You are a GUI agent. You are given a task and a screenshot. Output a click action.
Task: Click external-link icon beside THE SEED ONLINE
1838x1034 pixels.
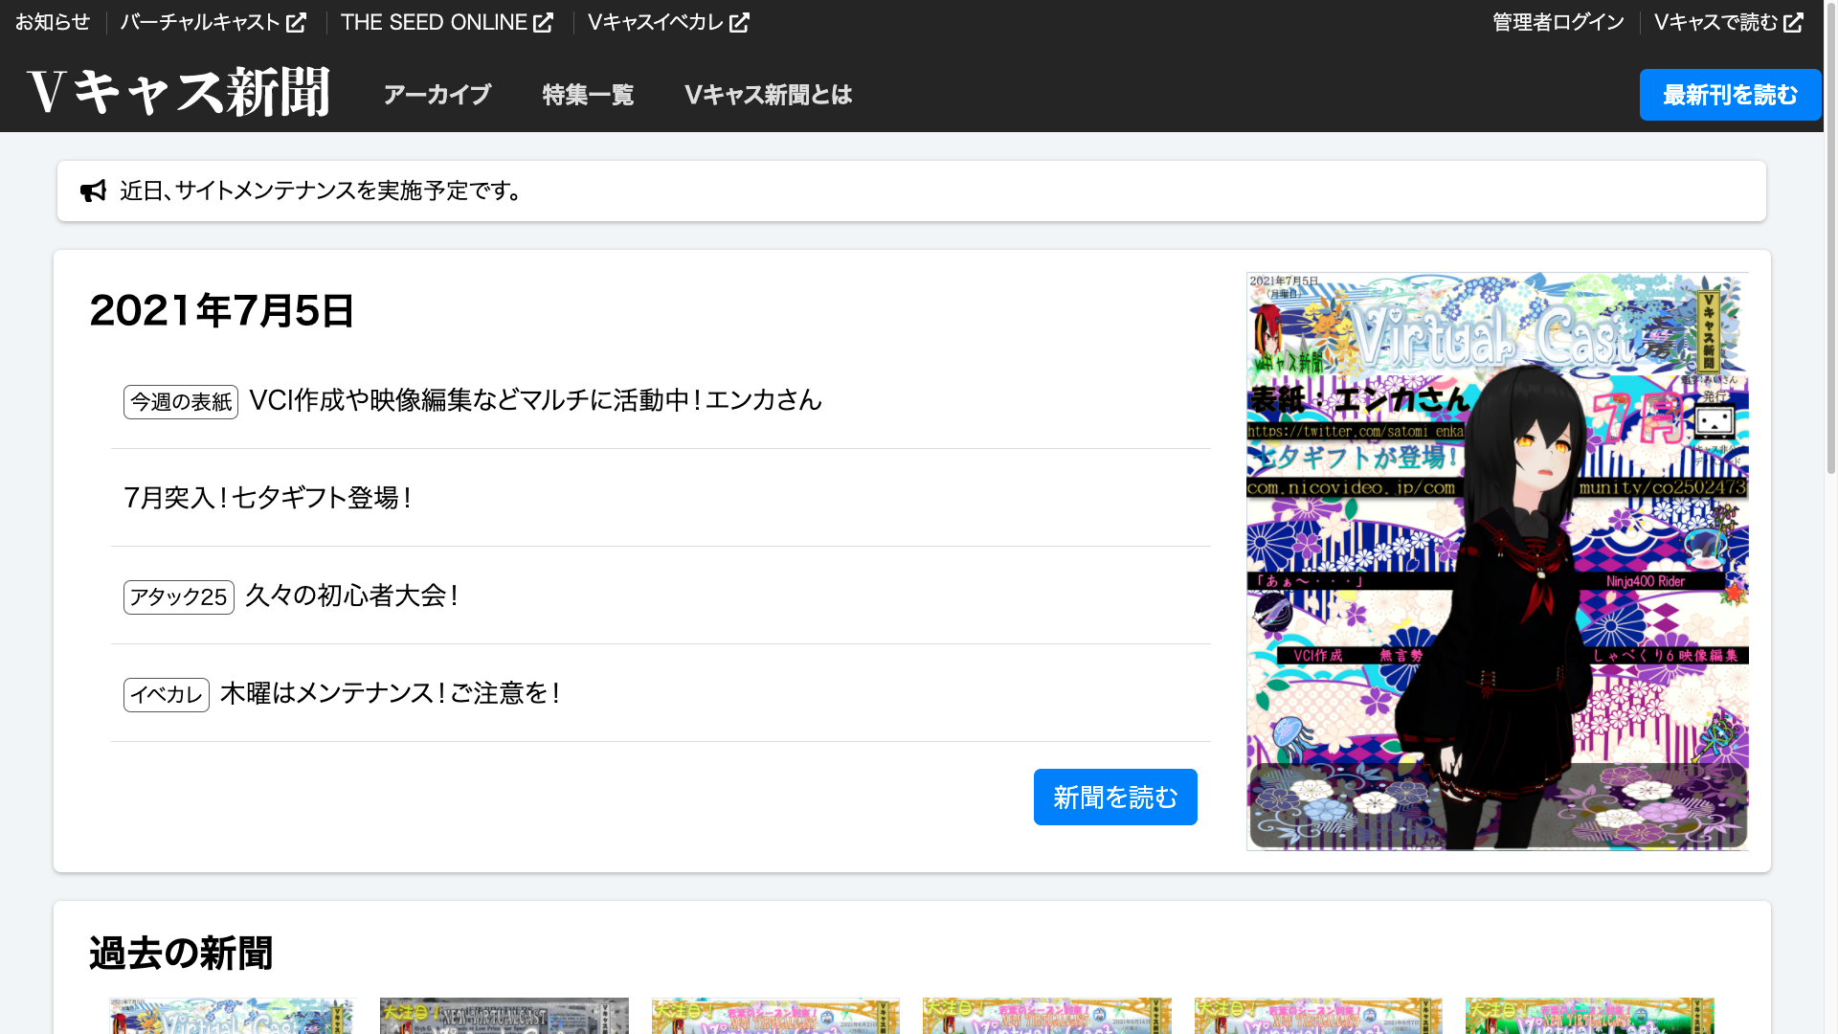point(543,23)
